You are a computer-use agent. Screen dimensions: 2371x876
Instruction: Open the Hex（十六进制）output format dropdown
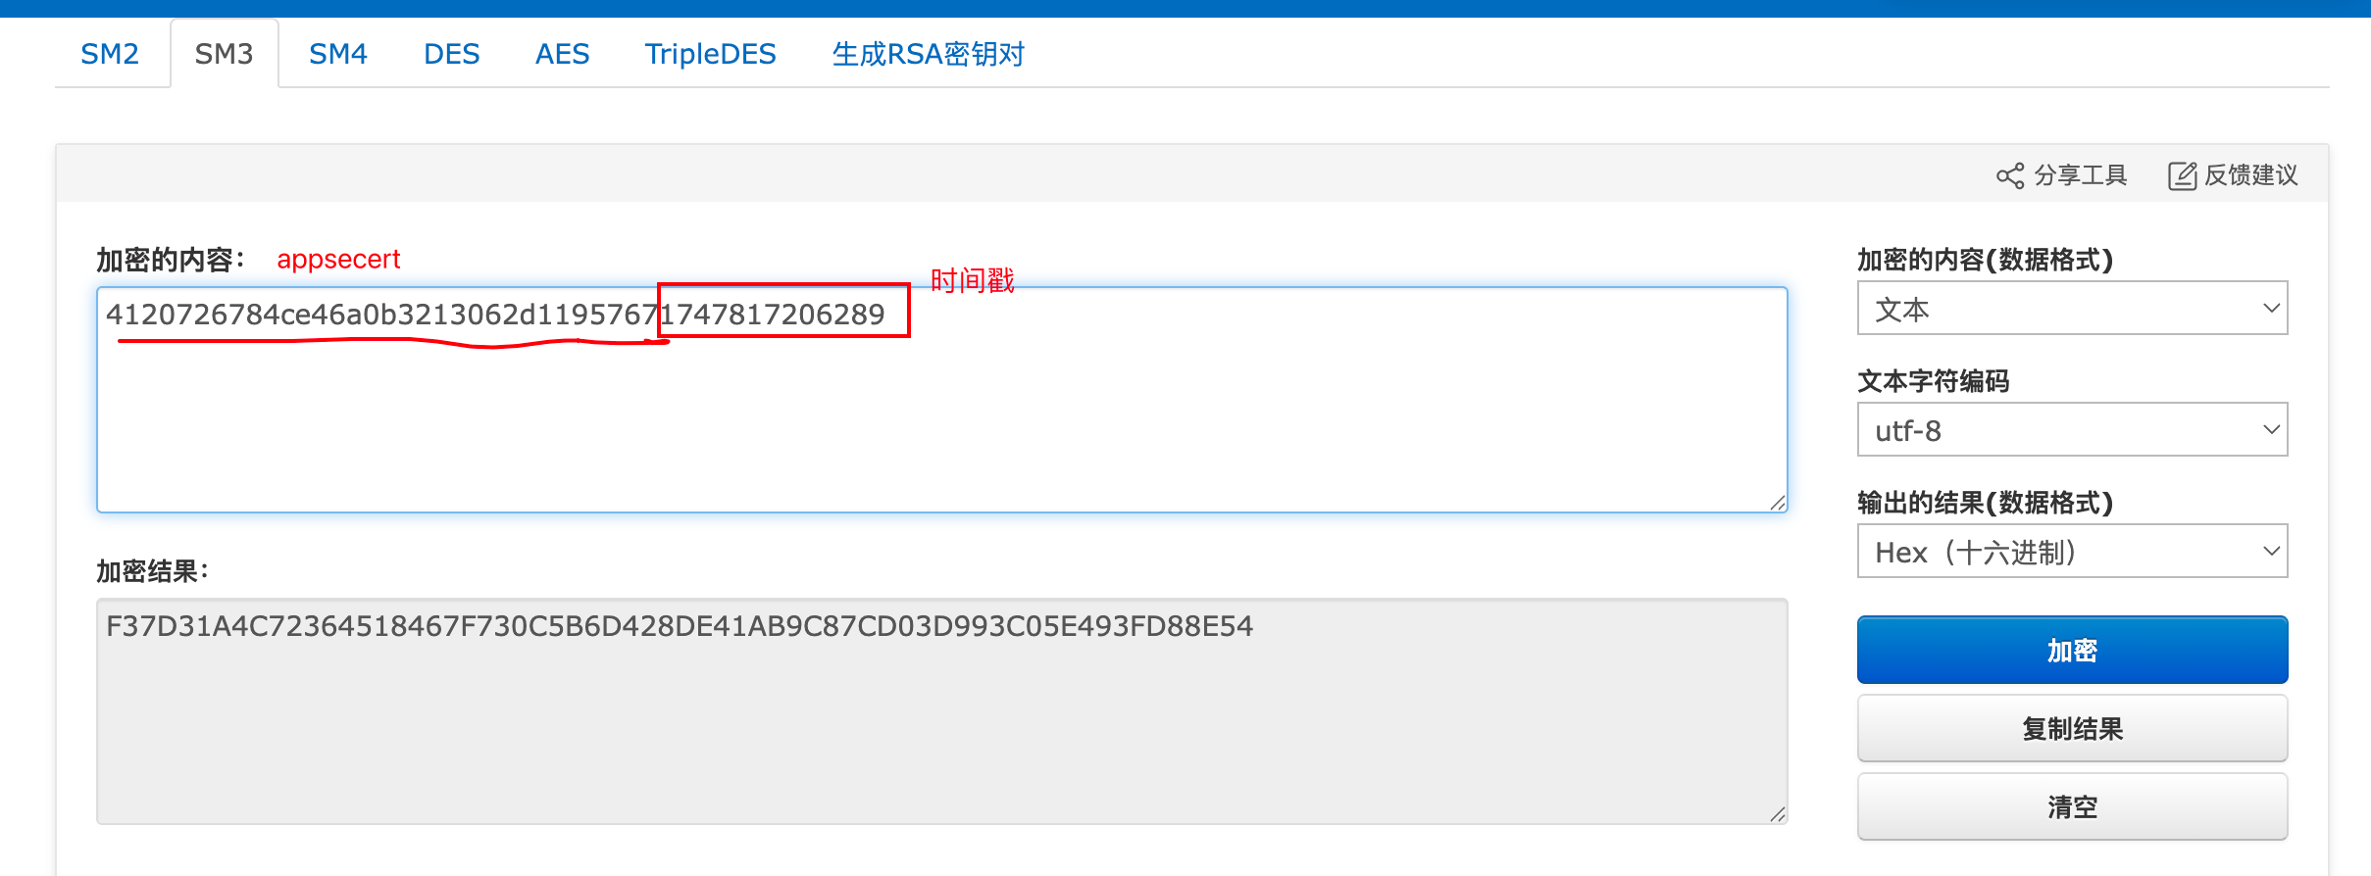click(2072, 552)
